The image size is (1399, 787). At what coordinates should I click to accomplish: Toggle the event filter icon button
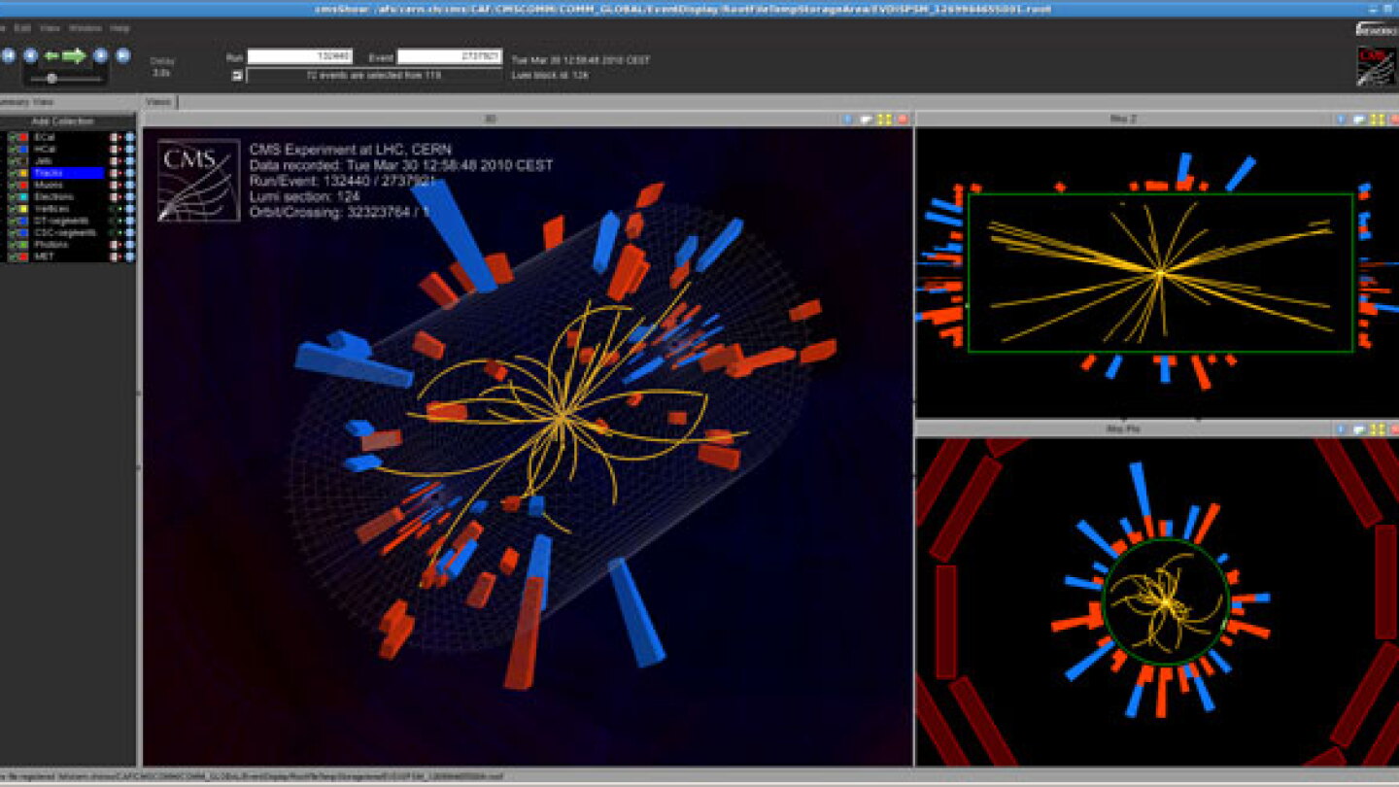point(237,75)
